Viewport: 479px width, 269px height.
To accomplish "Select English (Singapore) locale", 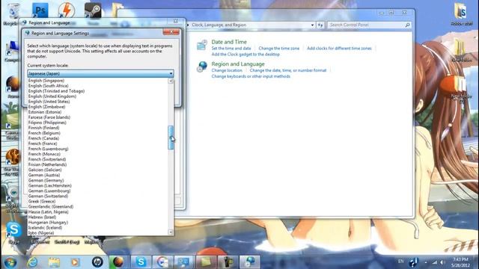I will [46, 81].
